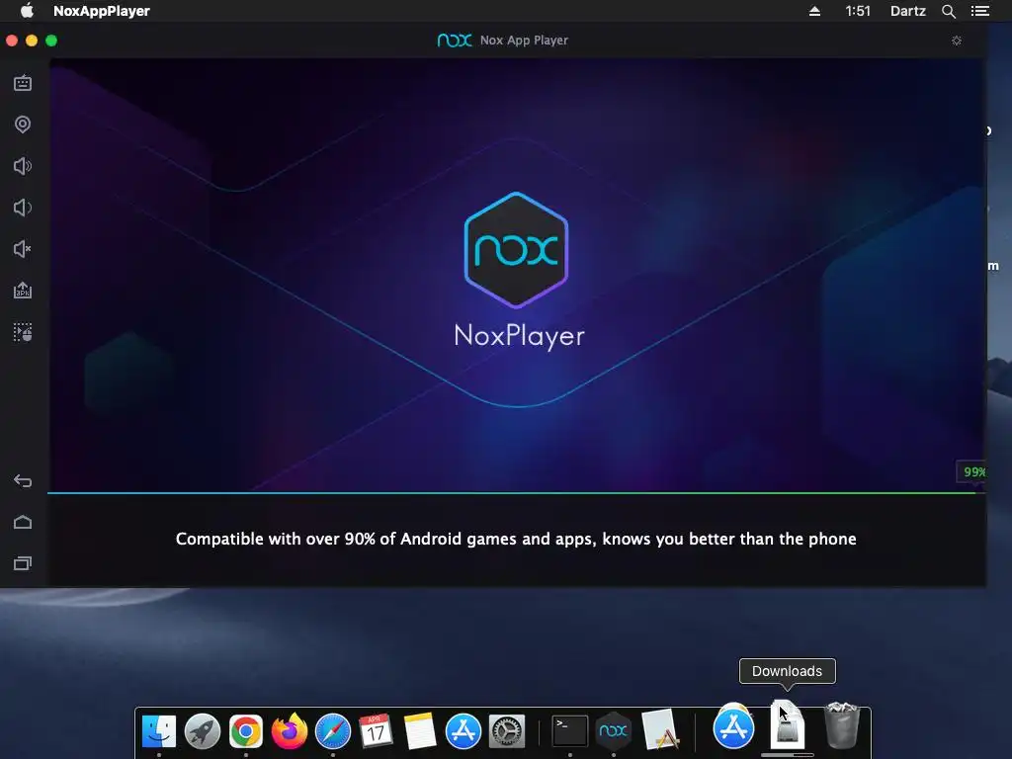This screenshot has height=759, width=1012.
Task: Click the compatibility tagline text
Action: [516, 539]
